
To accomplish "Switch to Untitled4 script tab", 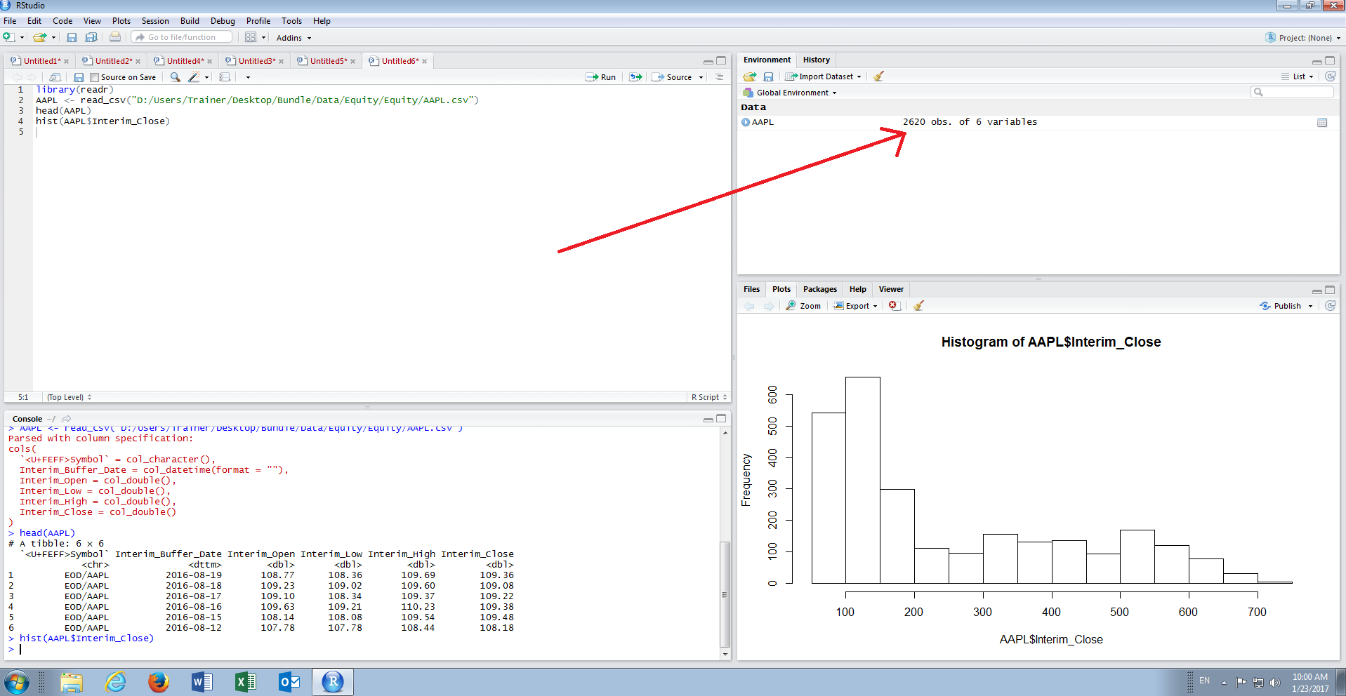I will 185,61.
